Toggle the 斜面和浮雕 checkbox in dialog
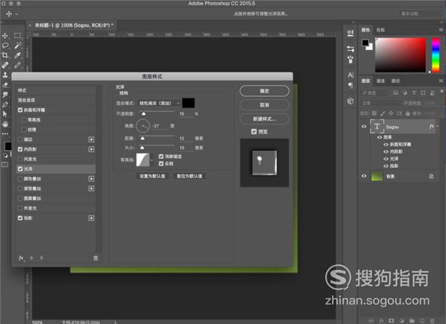The height and width of the screenshot is (324, 446). pyautogui.click(x=20, y=110)
